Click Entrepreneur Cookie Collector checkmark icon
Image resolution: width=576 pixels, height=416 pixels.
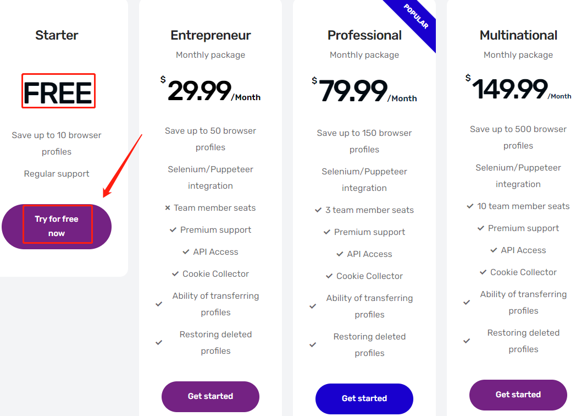(176, 274)
